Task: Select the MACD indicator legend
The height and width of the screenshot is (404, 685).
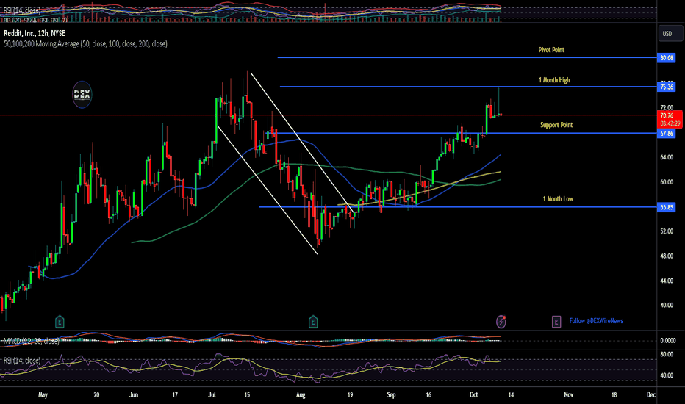Action: click(31, 341)
